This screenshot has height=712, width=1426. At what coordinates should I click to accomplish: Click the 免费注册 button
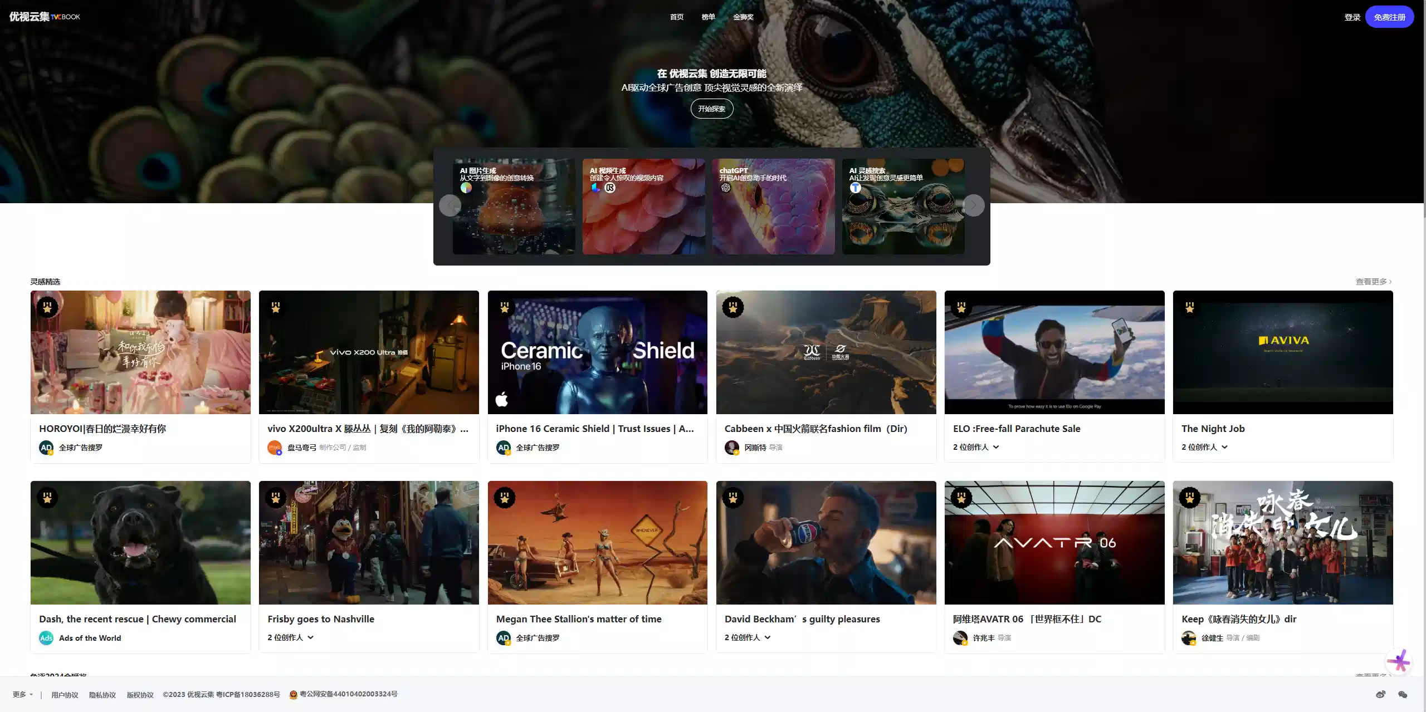(x=1389, y=17)
